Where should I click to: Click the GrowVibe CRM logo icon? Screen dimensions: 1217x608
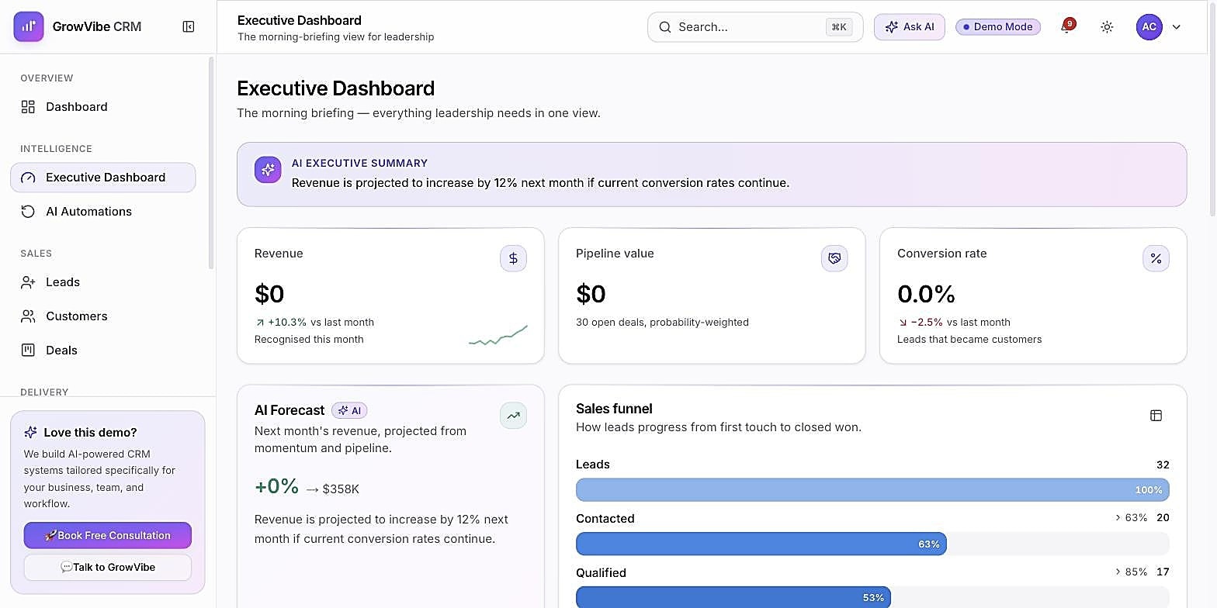29,26
